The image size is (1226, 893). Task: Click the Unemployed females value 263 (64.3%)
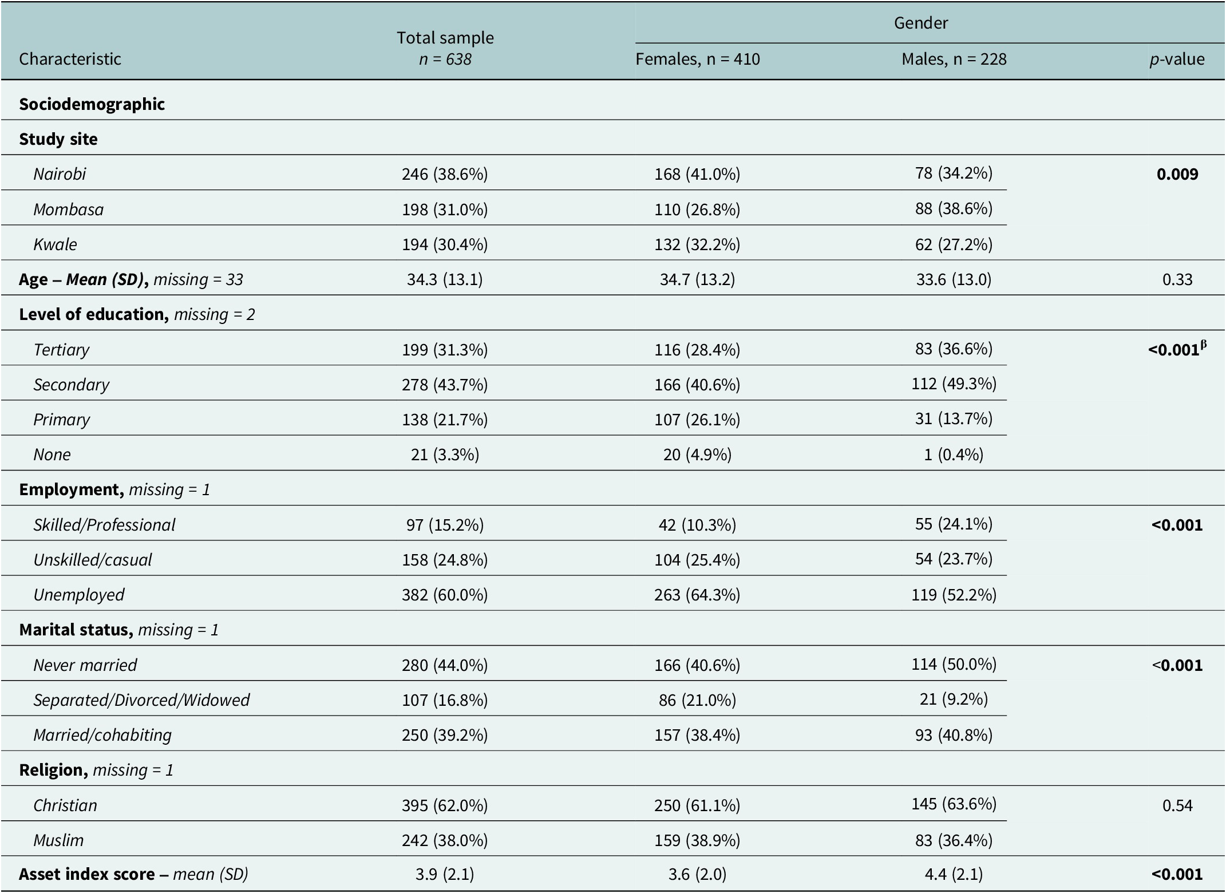[x=697, y=595]
